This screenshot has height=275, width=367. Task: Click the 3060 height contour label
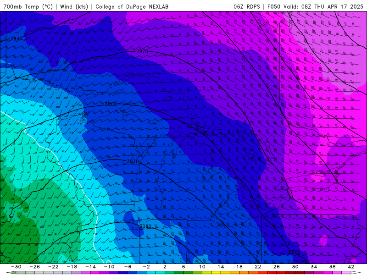coord(145,226)
